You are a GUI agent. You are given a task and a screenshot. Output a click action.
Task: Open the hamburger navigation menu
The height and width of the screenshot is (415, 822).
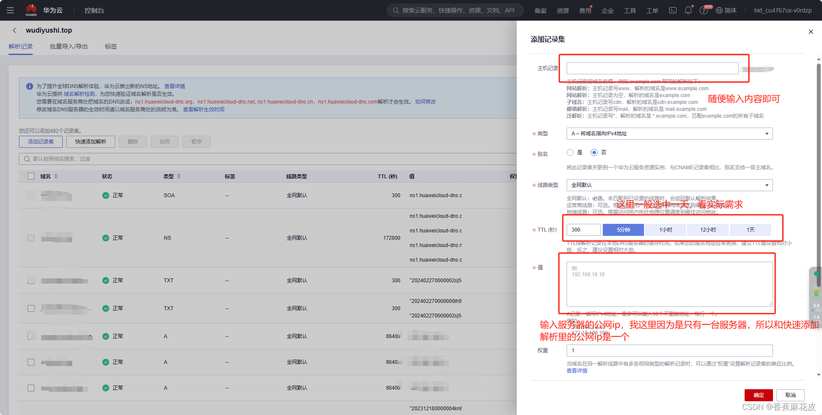tap(10, 10)
